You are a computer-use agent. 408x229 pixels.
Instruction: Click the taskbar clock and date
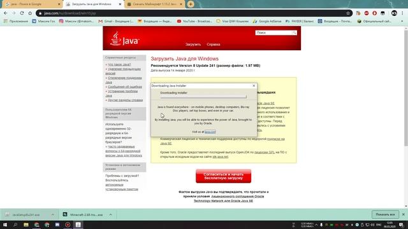(390, 225)
